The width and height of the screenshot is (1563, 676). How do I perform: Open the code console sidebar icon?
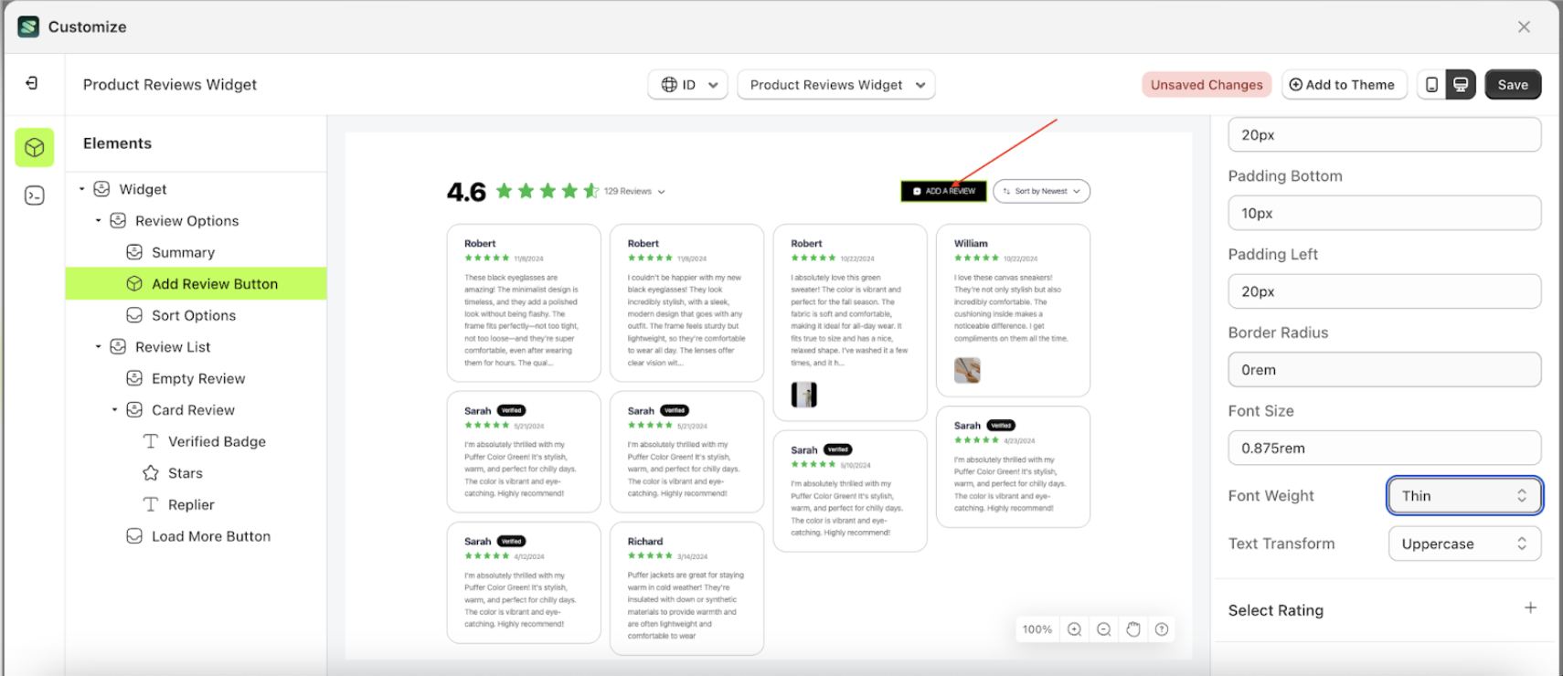35,195
